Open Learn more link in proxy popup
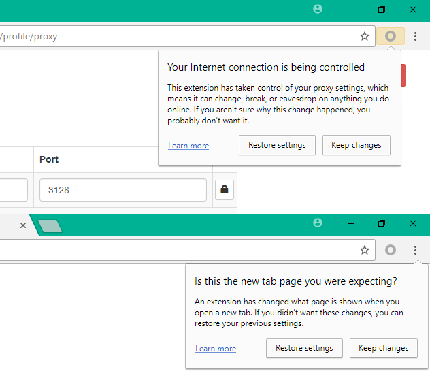Viewport: 430px width, 384px height. click(x=188, y=146)
